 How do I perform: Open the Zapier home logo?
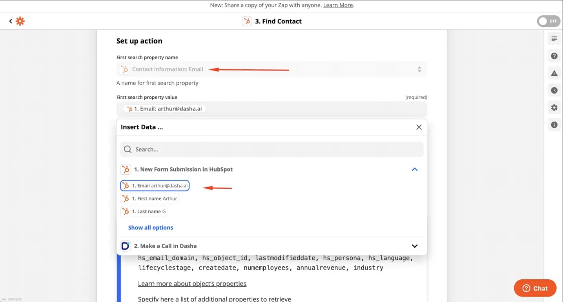coord(20,21)
